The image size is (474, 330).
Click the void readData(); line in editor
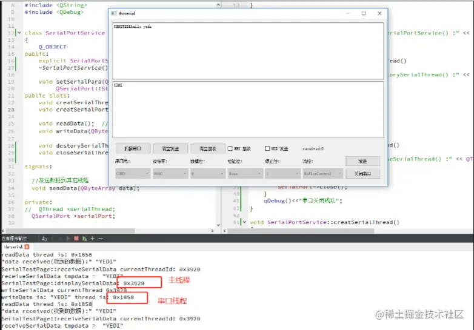click(66, 124)
